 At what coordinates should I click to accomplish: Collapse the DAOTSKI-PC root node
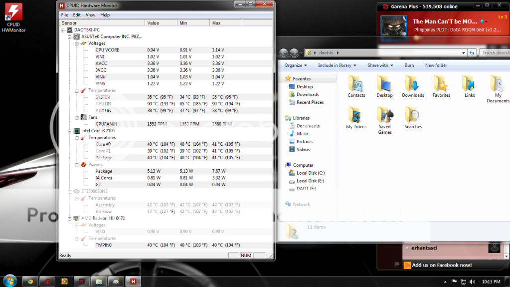click(62, 30)
